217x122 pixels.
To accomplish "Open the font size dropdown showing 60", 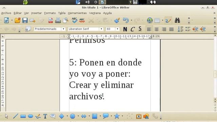I will [118, 29].
